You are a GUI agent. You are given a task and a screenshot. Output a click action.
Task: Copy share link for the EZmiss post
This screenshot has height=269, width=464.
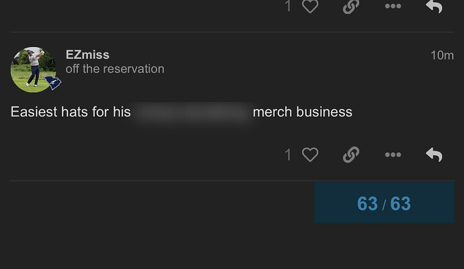[x=350, y=155]
